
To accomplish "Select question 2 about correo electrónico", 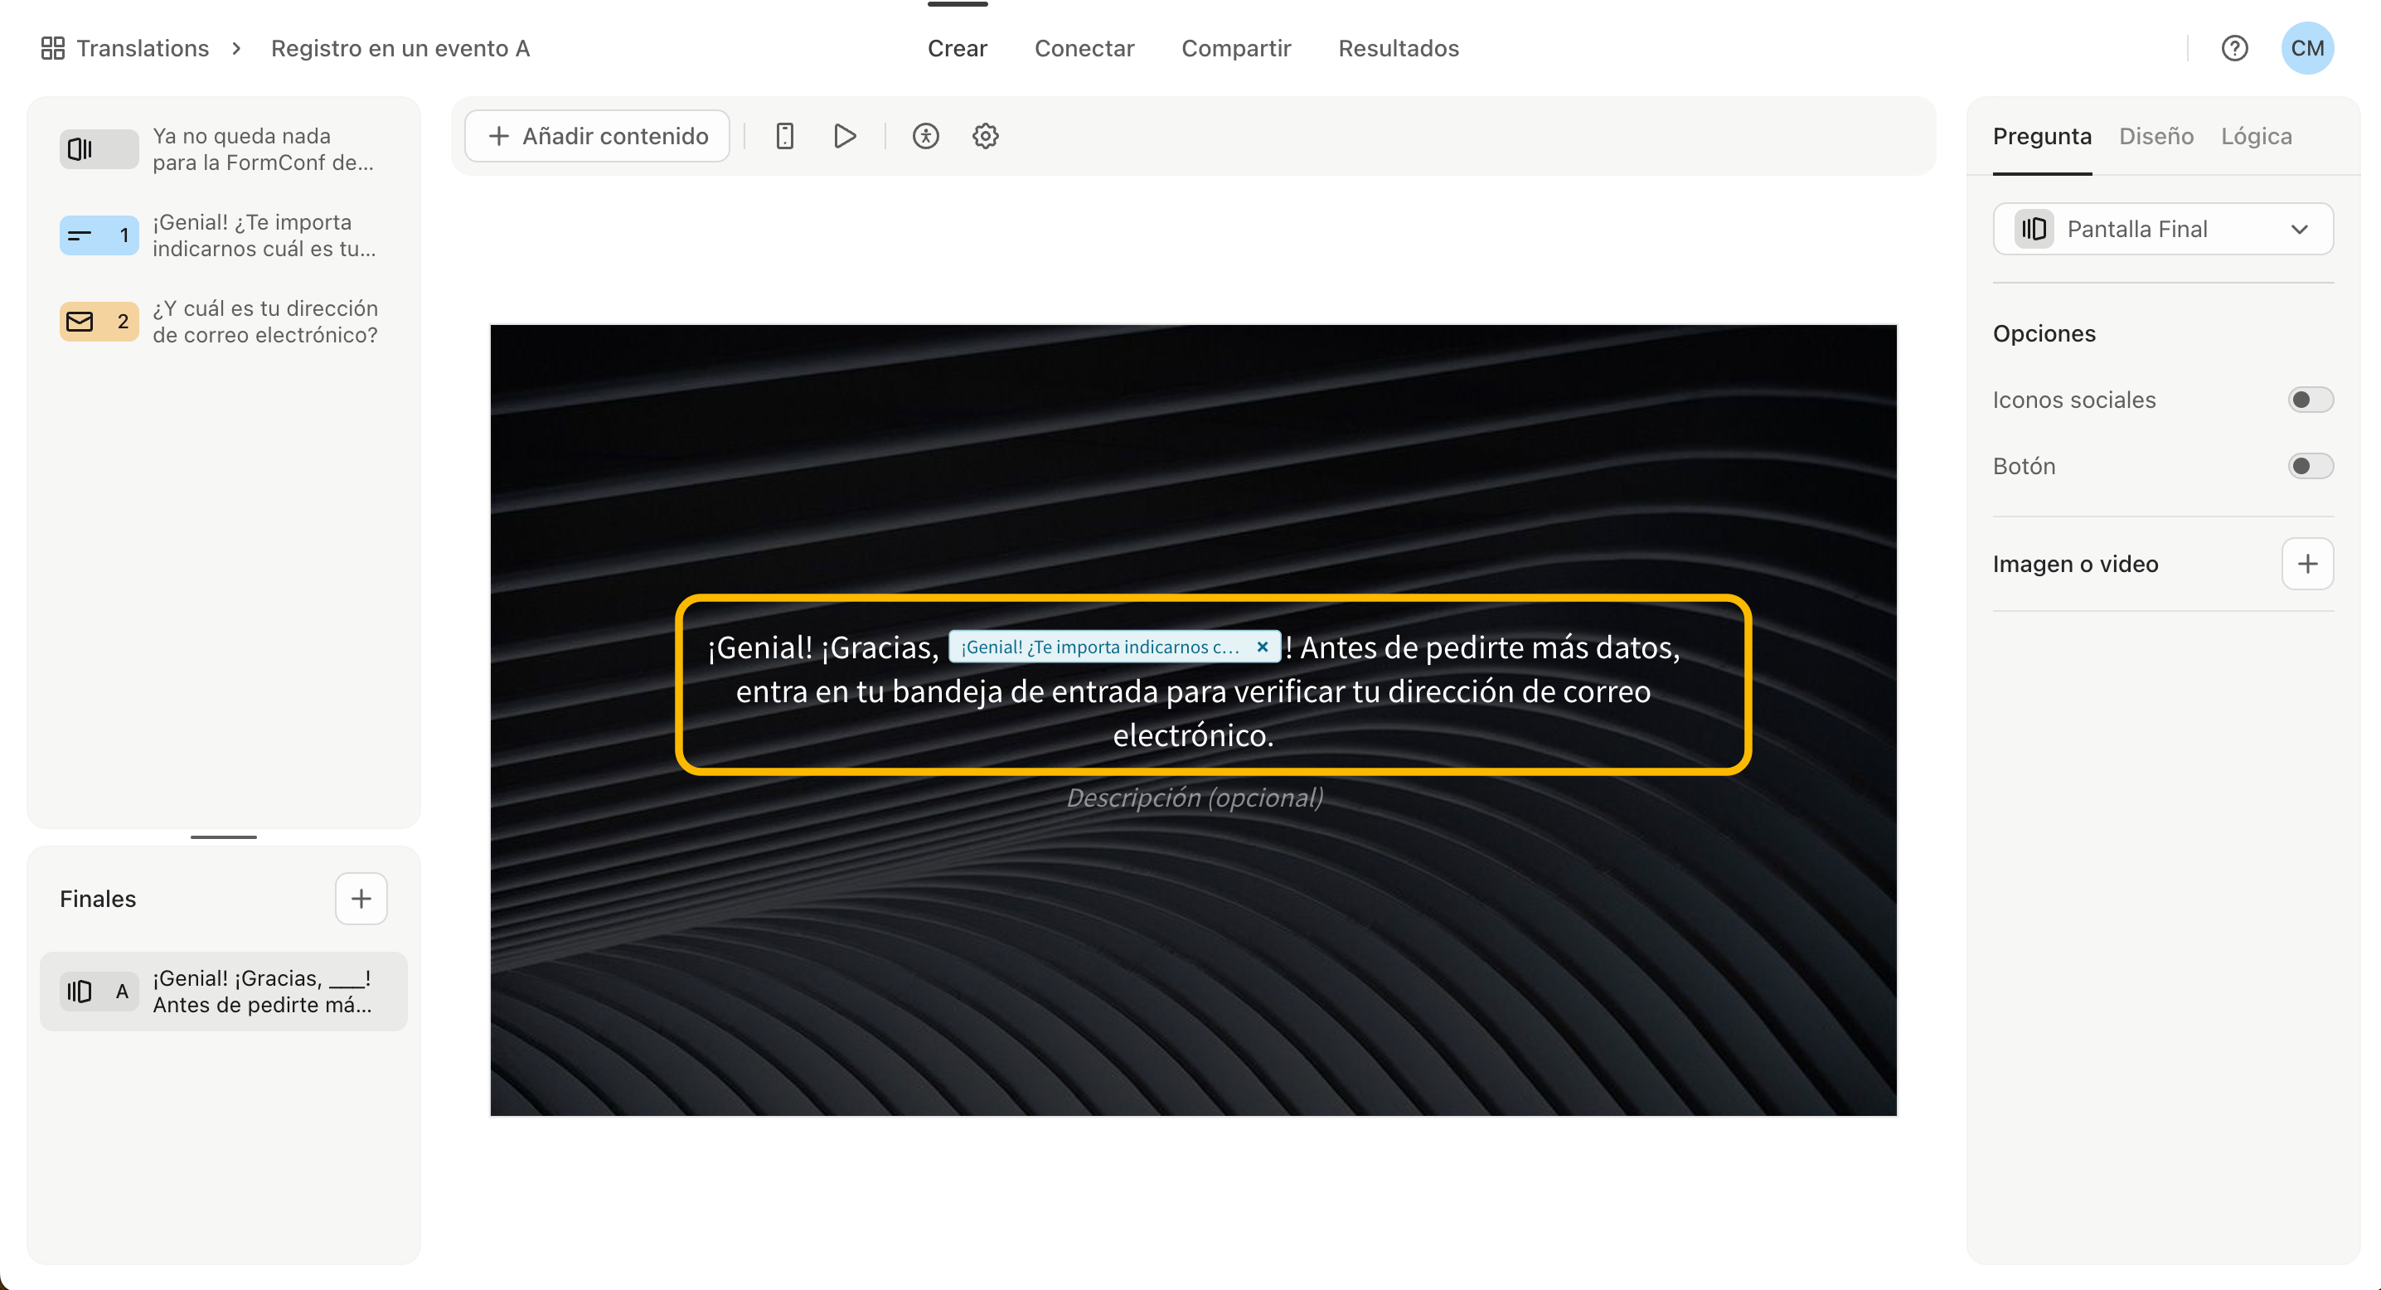I will (x=224, y=321).
